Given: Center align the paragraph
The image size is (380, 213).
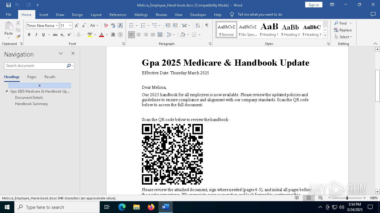Looking at the screenshot, I should pyautogui.click(x=139, y=35).
